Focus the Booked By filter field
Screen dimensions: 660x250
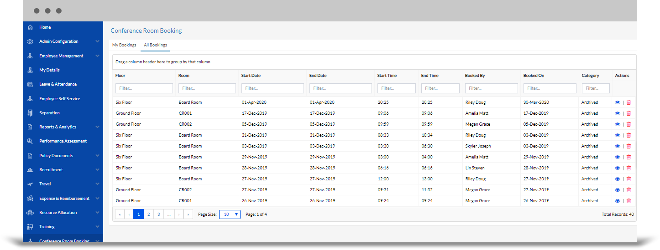point(492,88)
